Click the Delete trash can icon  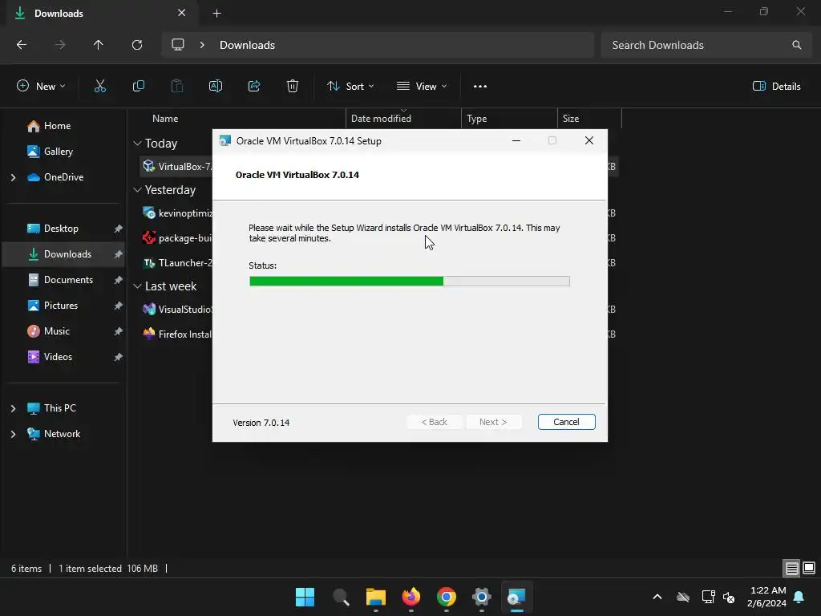[x=293, y=87]
